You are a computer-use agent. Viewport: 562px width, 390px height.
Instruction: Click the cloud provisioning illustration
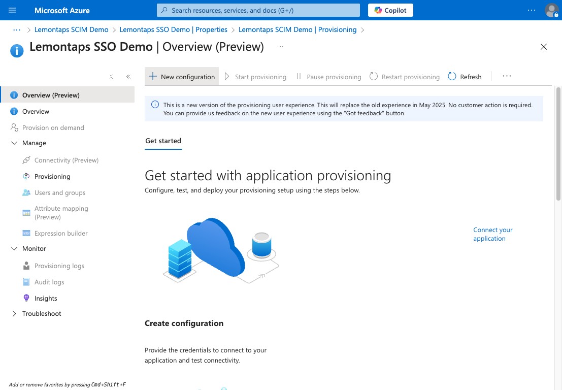(x=221, y=250)
